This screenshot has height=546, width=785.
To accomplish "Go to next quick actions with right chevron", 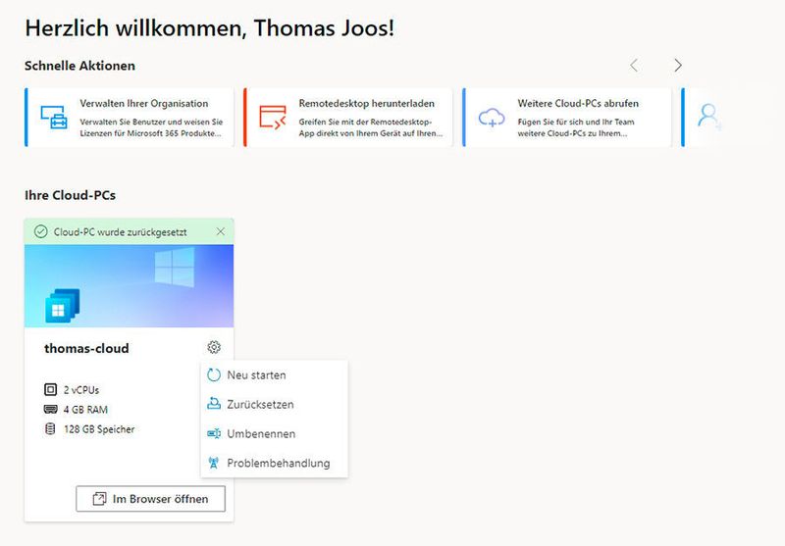I will 677,65.
